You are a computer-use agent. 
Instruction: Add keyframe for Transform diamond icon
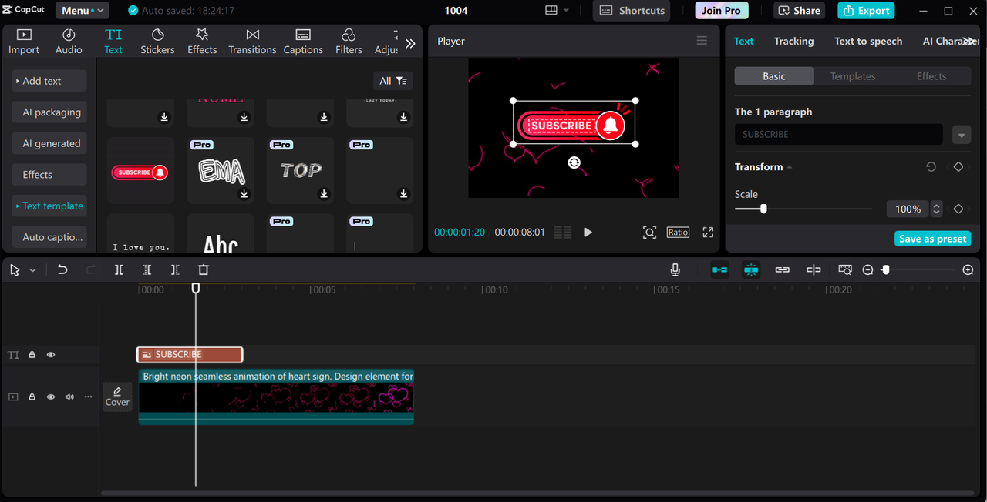958,167
